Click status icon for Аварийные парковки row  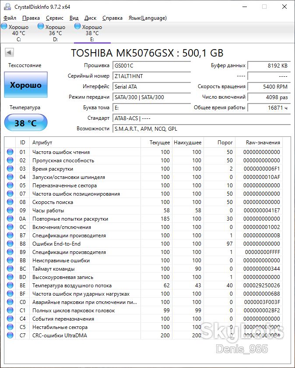10,302
